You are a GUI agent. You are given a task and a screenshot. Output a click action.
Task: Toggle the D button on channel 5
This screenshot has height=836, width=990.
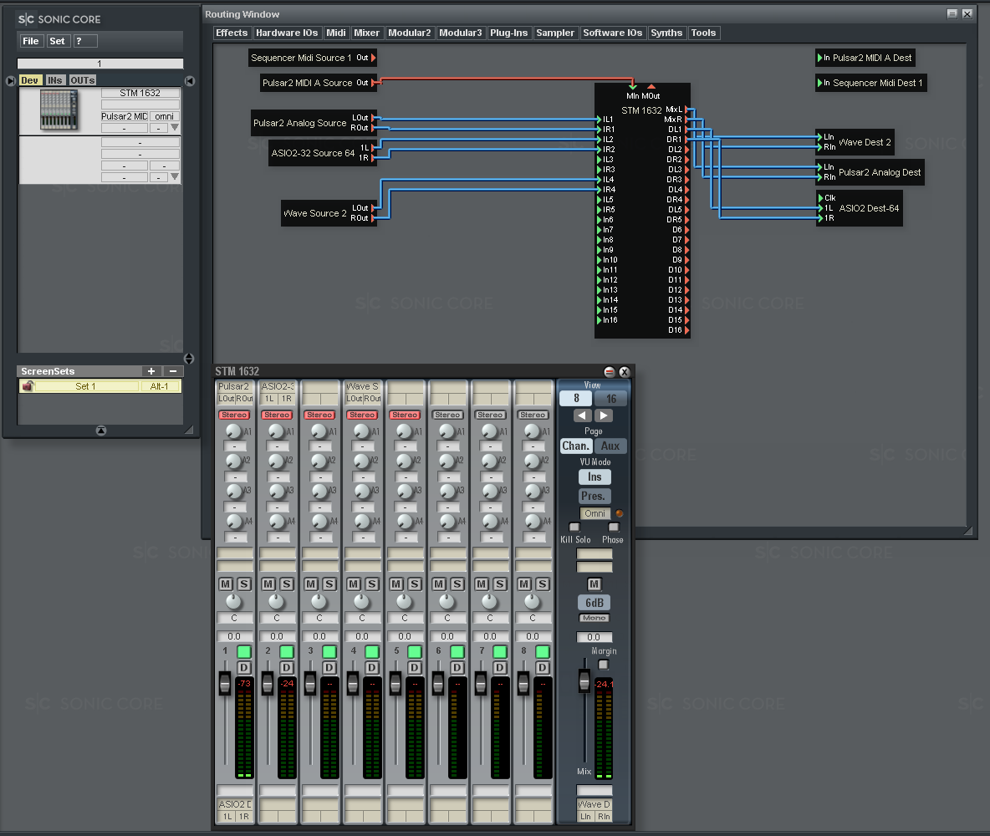pyautogui.click(x=415, y=667)
